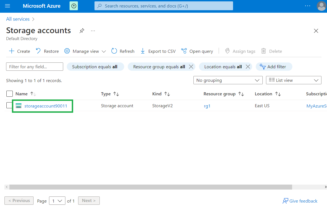Click the Restore toolbar button
Screen dimensions: 327x210
[x=47, y=51]
